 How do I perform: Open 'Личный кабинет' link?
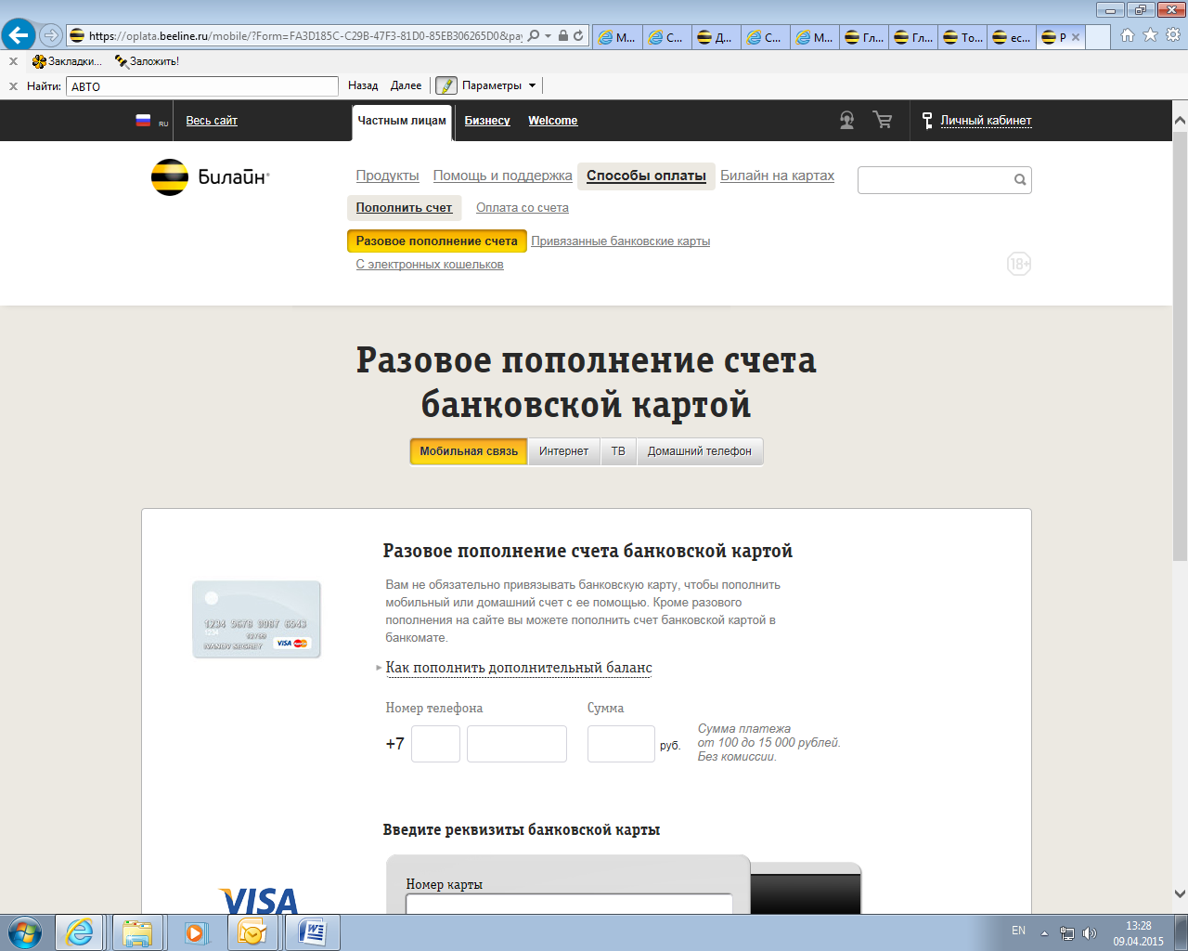click(986, 121)
